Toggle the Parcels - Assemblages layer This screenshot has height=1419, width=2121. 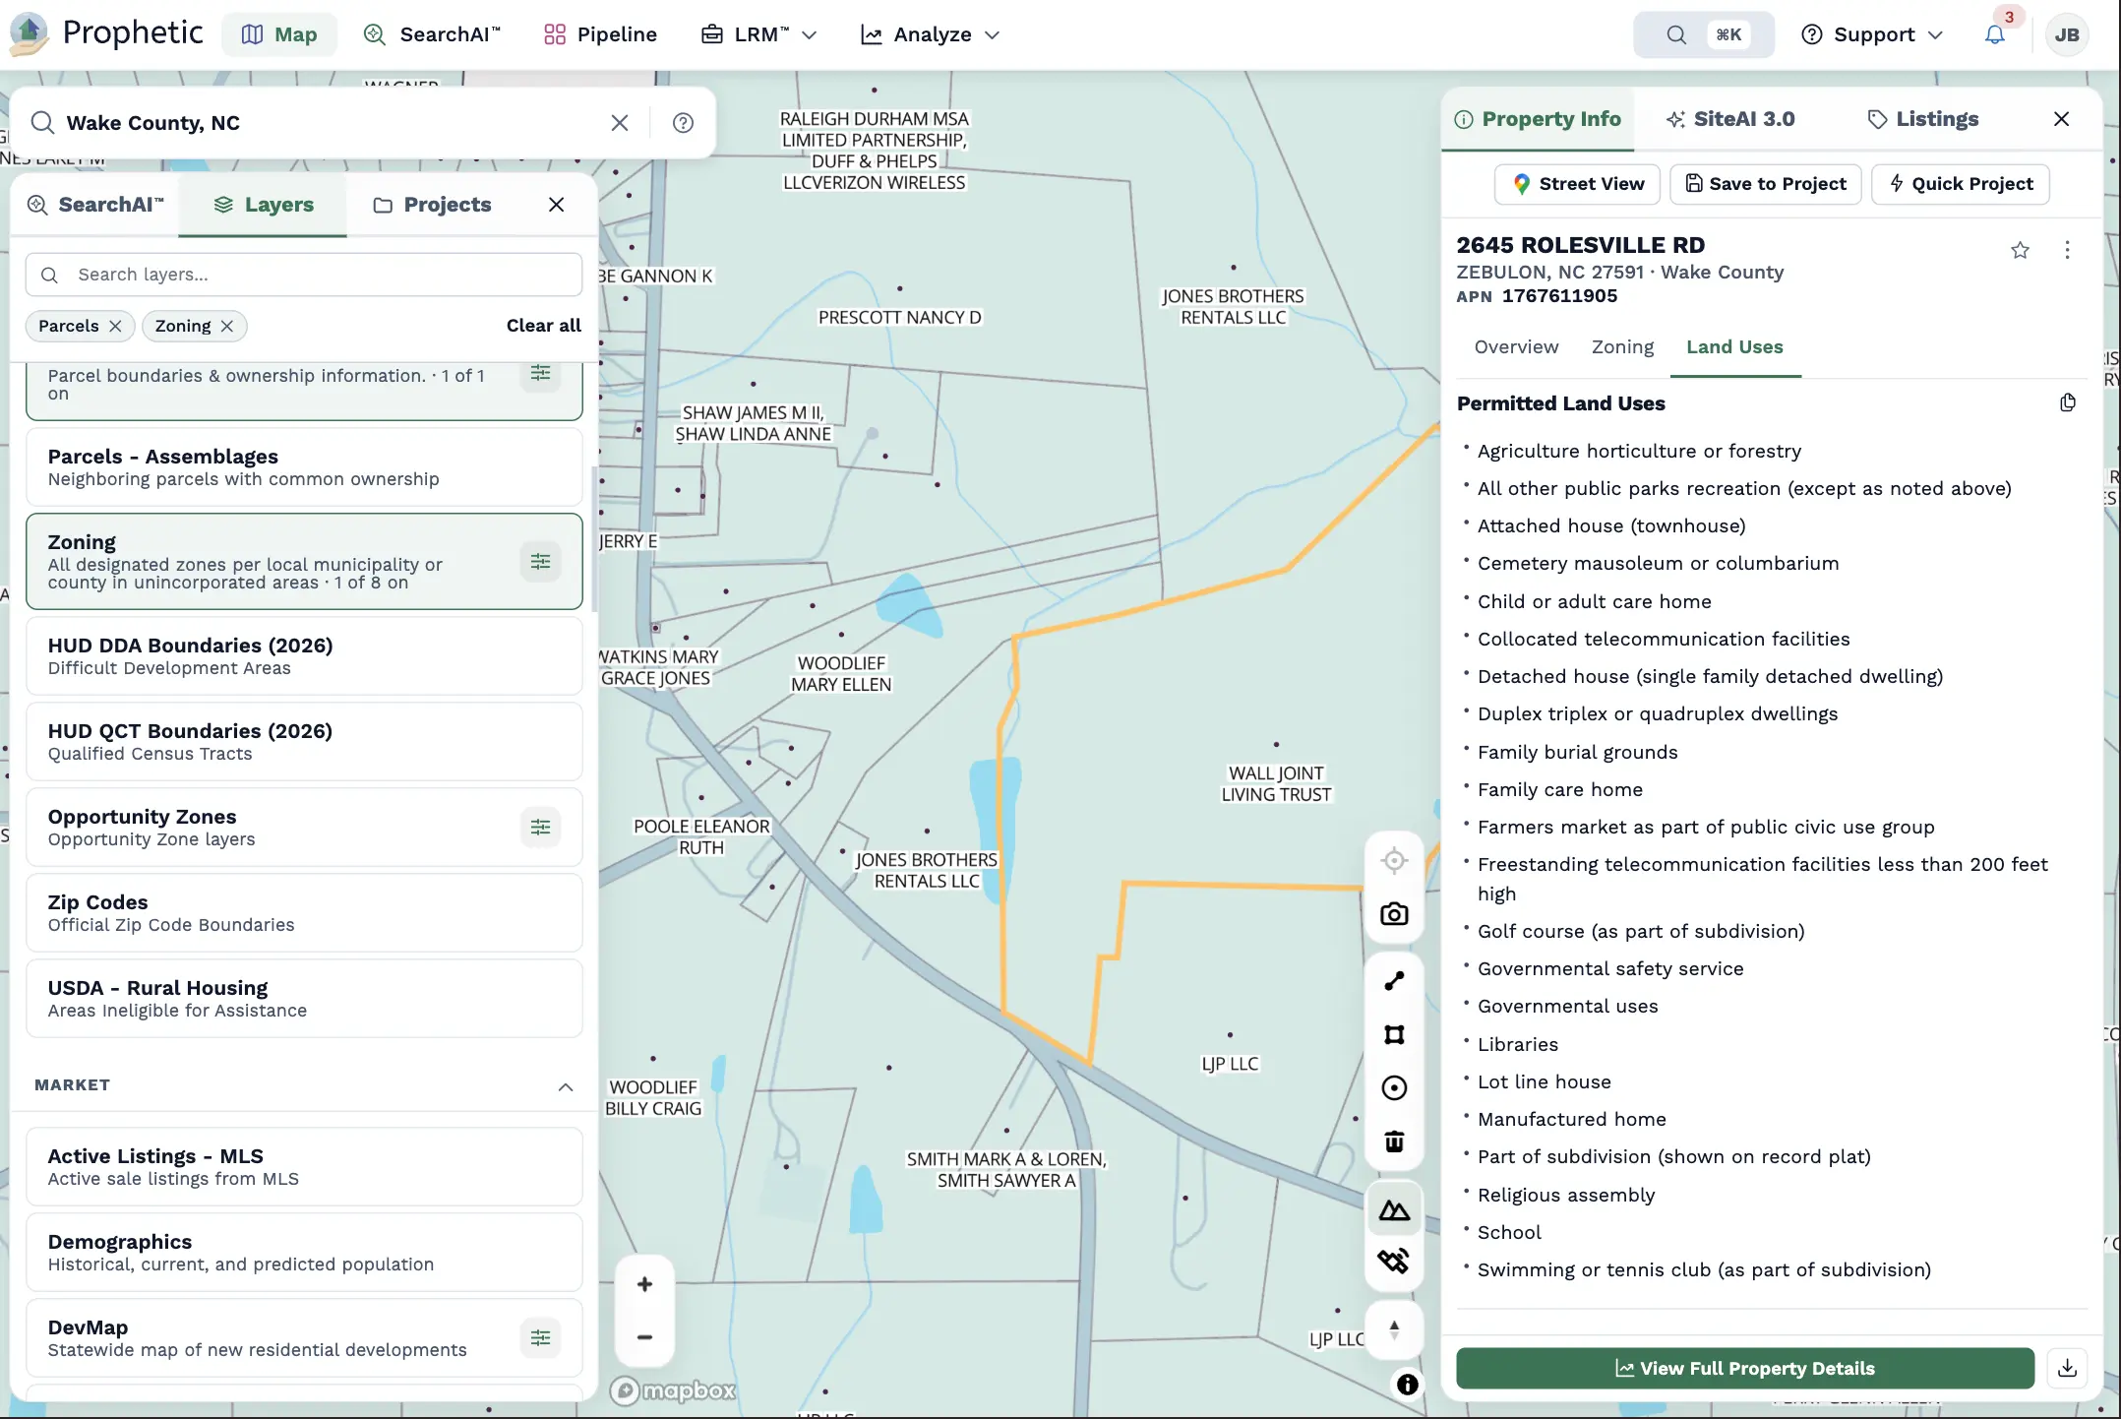[304, 467]
